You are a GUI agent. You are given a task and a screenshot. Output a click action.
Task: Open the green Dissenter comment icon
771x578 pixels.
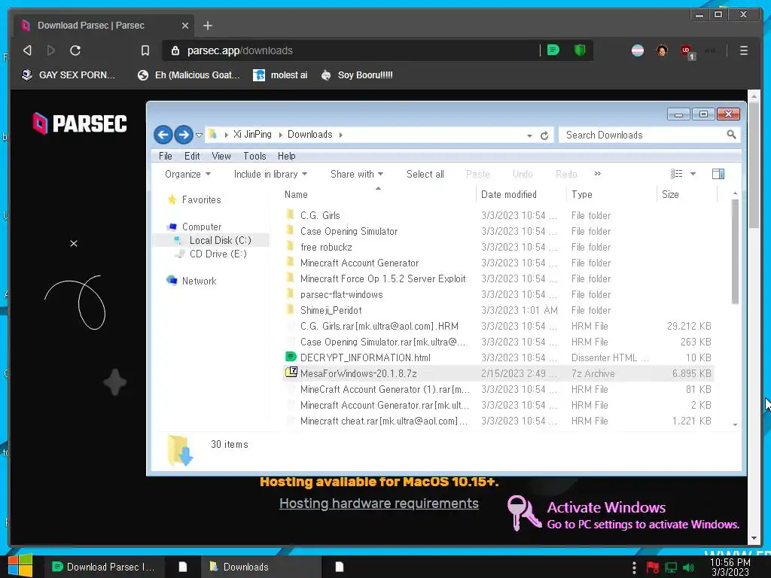[553, 50]
